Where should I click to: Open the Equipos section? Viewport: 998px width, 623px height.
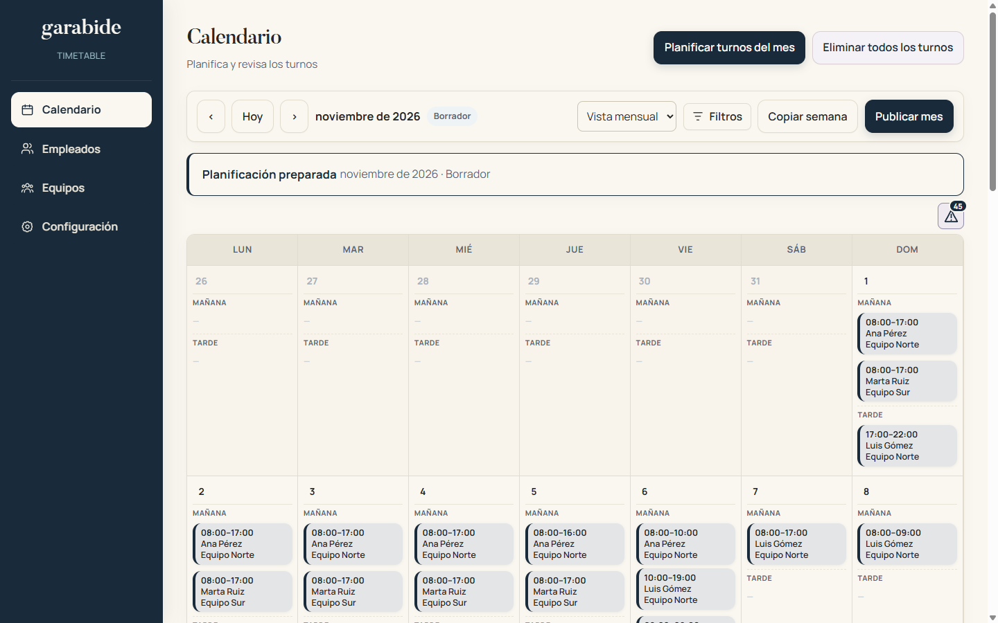(x=81, y=188)
